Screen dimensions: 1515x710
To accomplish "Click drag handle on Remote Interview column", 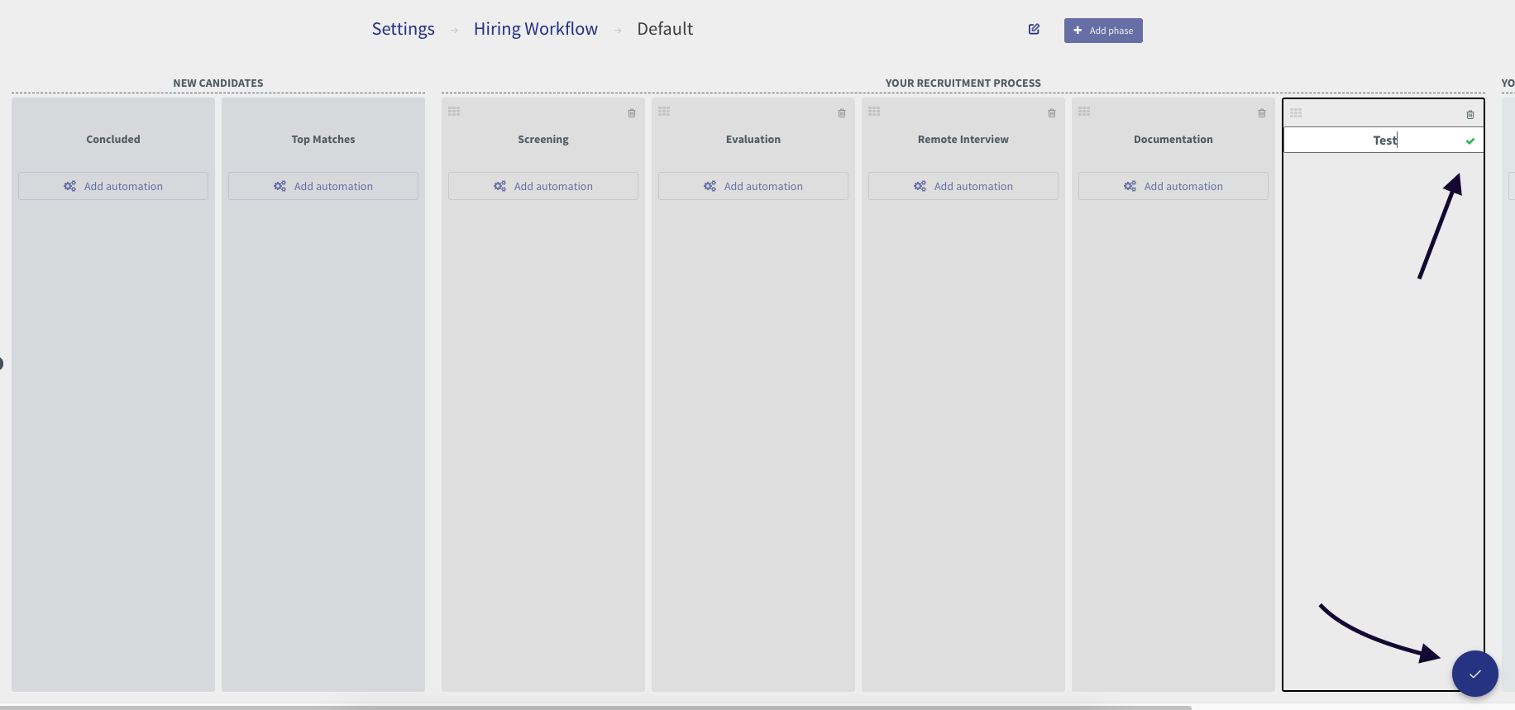I will (874, 112).
